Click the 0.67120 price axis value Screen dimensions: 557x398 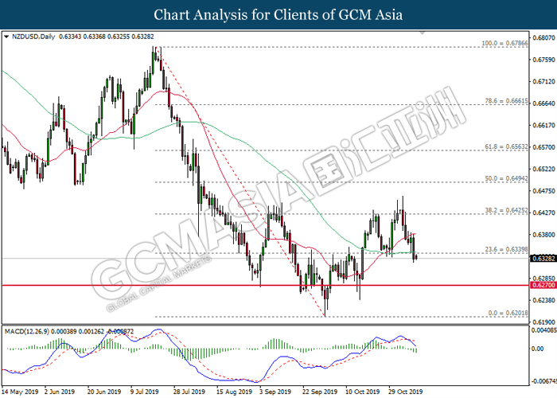tap(543, 82)
